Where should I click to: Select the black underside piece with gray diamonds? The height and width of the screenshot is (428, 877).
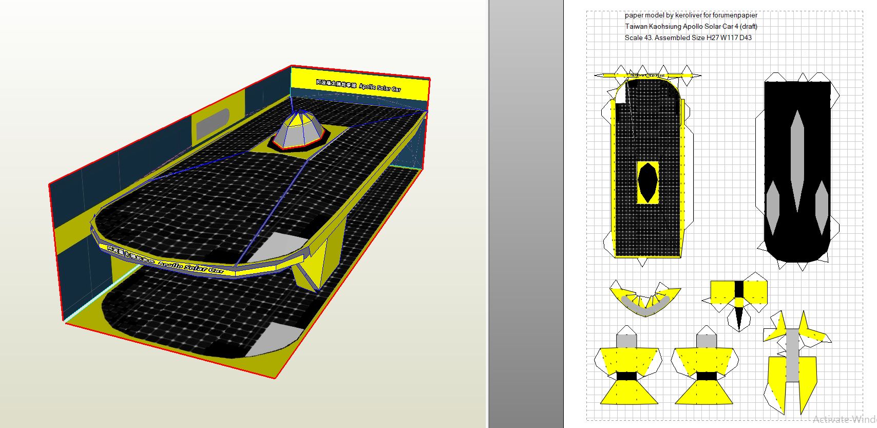797,172
